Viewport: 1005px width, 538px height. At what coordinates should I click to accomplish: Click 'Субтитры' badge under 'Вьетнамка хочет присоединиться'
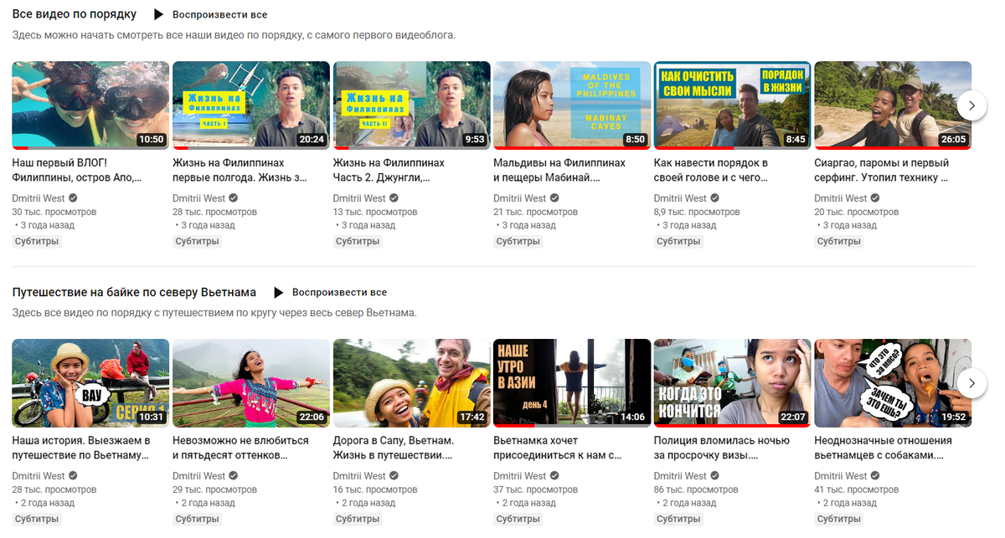[x=518, y=519]
